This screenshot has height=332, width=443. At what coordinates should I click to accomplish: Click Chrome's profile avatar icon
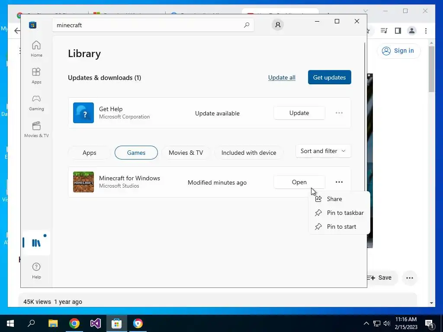[x=412, y=31]
